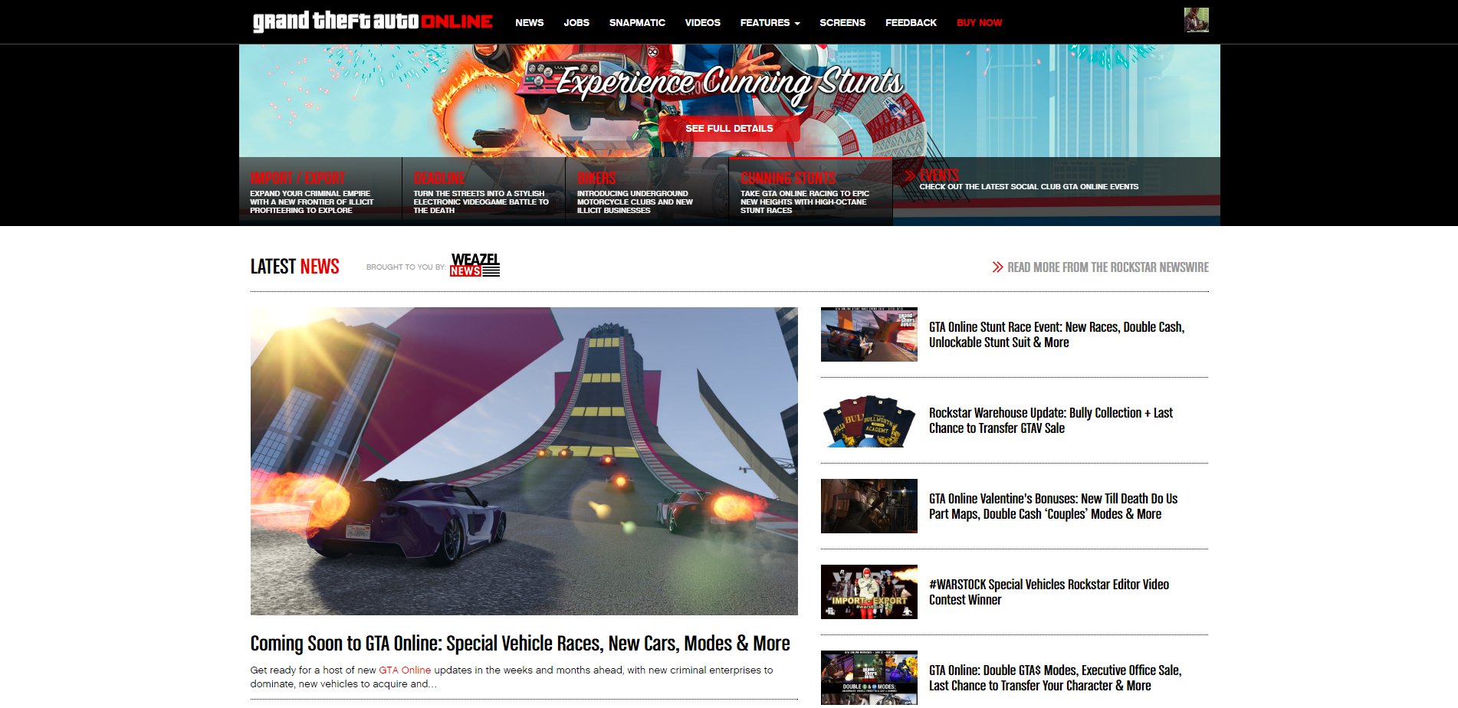Open the News menu item

pos(529,23)
